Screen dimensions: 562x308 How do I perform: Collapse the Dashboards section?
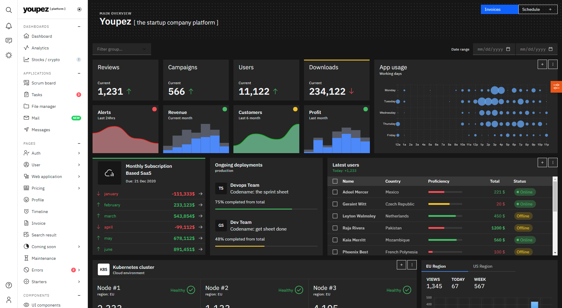(x=78, y=26)
